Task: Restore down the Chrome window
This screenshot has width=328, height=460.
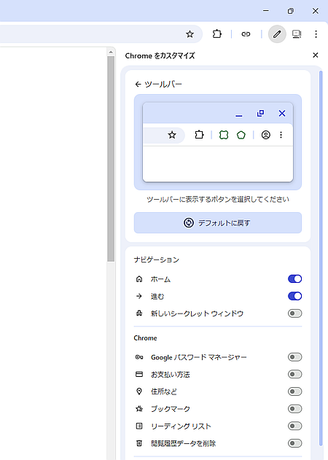Action: tap(290, 11)
